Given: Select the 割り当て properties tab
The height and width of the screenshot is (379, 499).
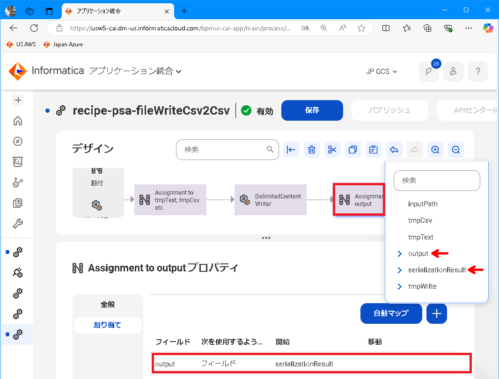Looking at the screenshot, I should coord(108,325).
